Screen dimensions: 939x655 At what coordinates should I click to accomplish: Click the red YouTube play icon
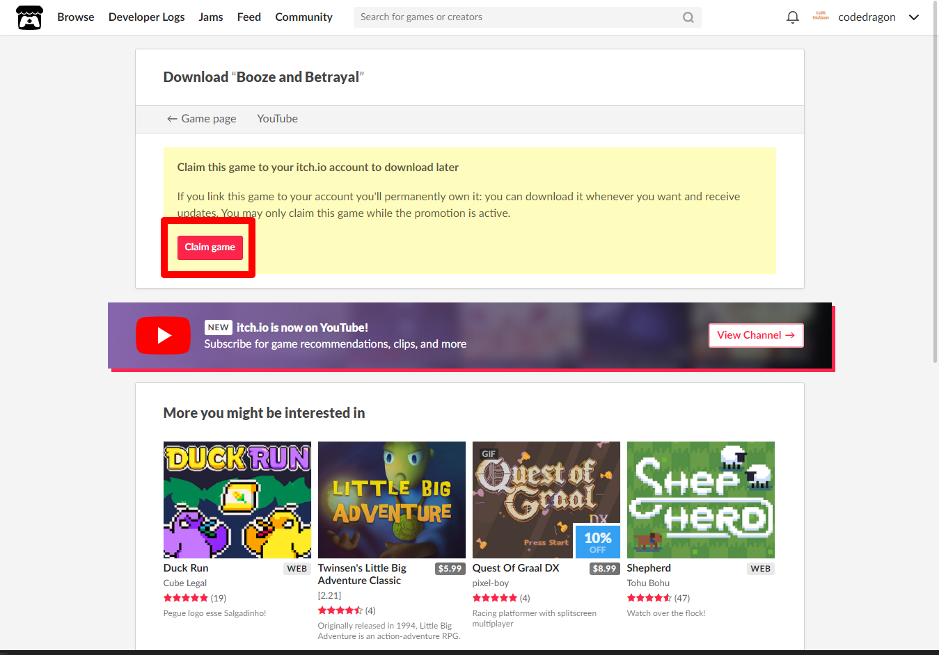point(163,335)
